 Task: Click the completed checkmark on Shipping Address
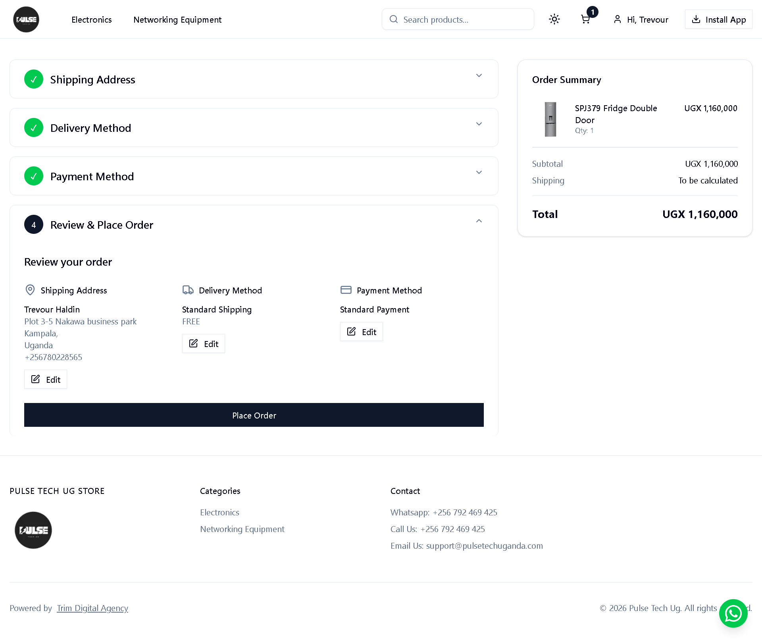[x=34, y=79]
